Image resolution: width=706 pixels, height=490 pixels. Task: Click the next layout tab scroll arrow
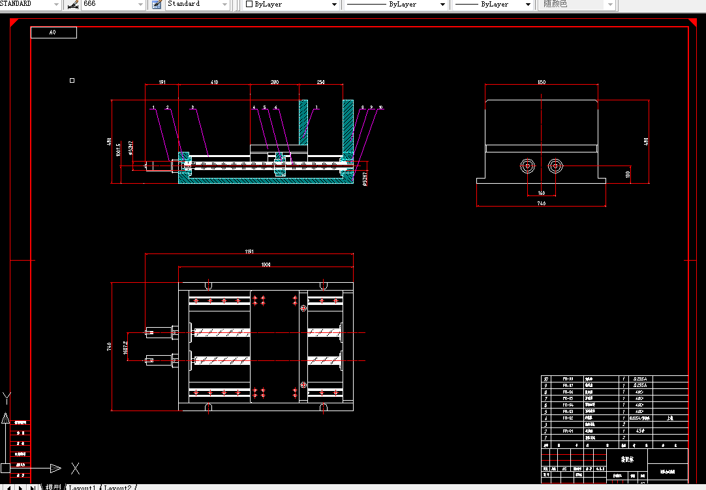click(21, 487)
